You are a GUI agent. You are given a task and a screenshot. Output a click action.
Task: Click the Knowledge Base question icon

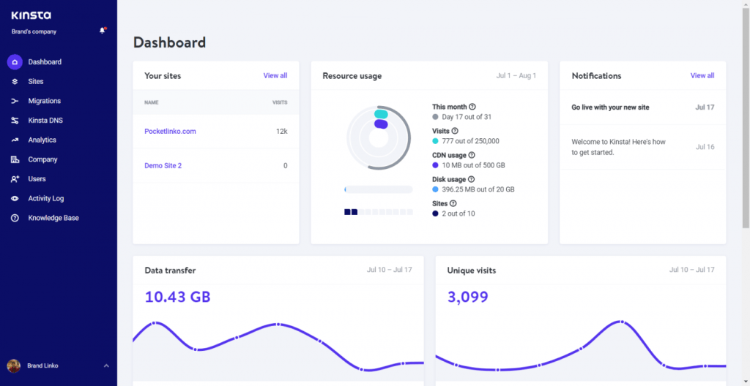coord(15,218)
